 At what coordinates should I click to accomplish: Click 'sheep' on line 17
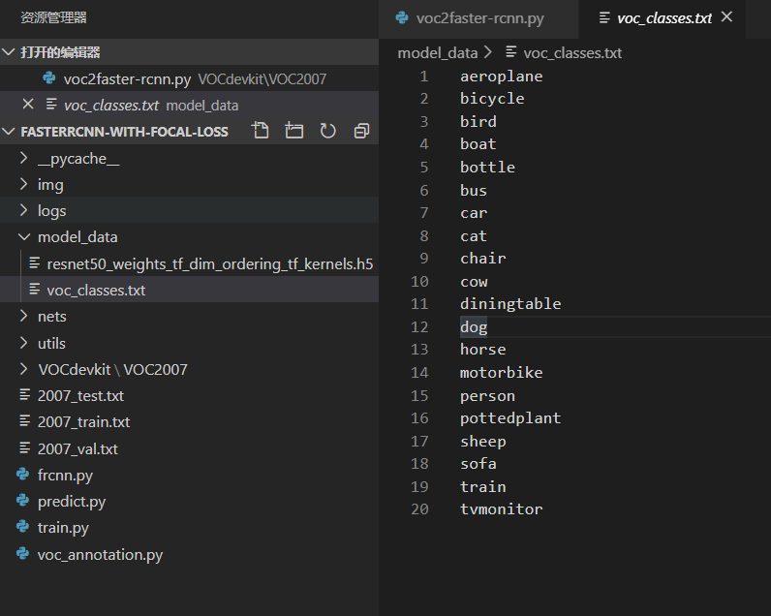coord(482,441)
